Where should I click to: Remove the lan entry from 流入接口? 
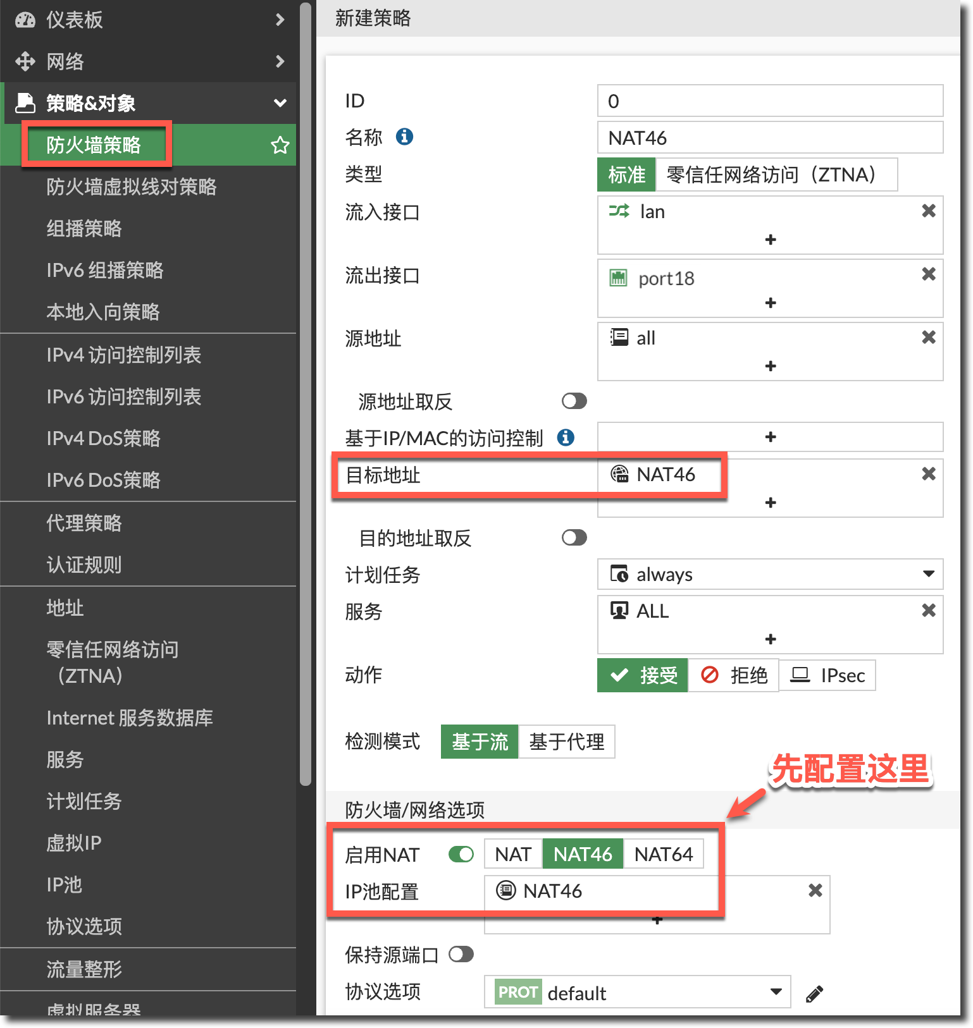928,211
